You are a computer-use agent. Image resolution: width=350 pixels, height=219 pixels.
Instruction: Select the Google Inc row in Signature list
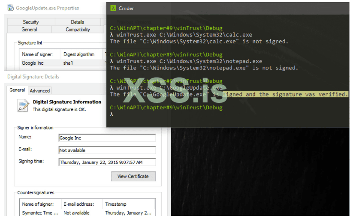(63, 63)
